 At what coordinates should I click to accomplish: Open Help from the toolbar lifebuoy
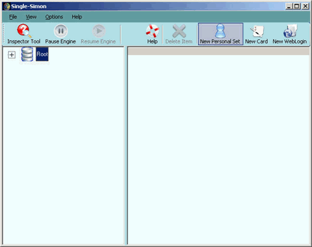coord(152,34)
